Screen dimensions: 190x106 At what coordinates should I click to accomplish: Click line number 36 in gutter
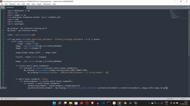click(3, 88)
